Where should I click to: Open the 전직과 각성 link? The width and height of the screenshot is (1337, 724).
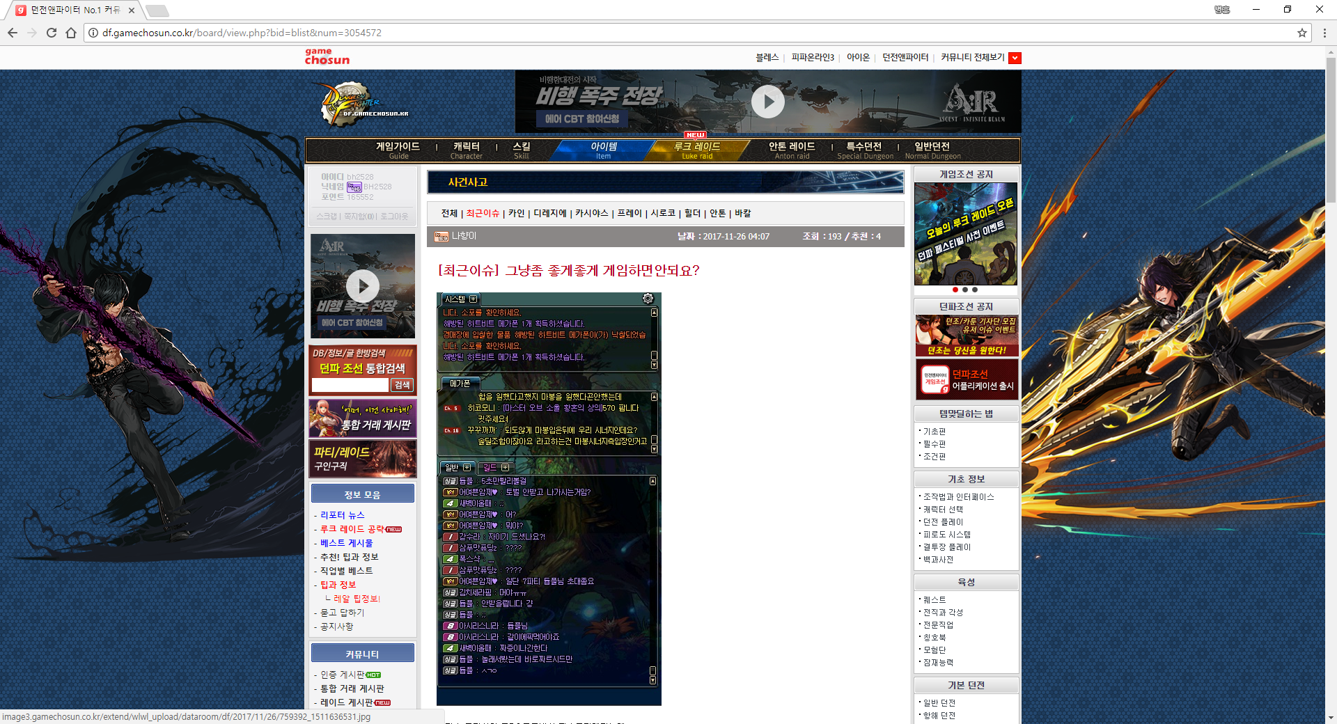[943, 613]
